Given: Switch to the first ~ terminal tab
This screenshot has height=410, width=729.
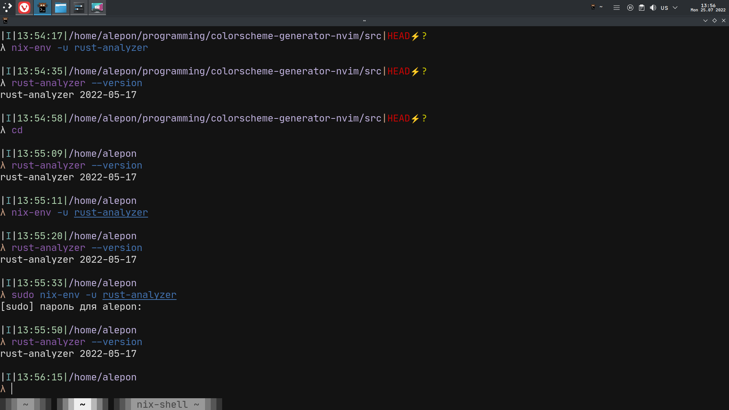Looking at the screenshot, I should (x=25, y=404).
